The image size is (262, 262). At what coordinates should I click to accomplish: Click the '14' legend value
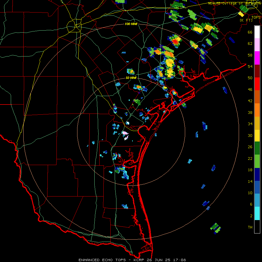[250, 181]
